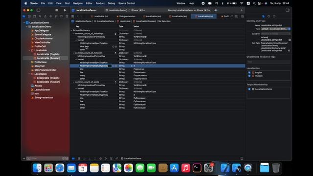Select the History inspector icon
The image size is (313, 176).
coord(268,16)
